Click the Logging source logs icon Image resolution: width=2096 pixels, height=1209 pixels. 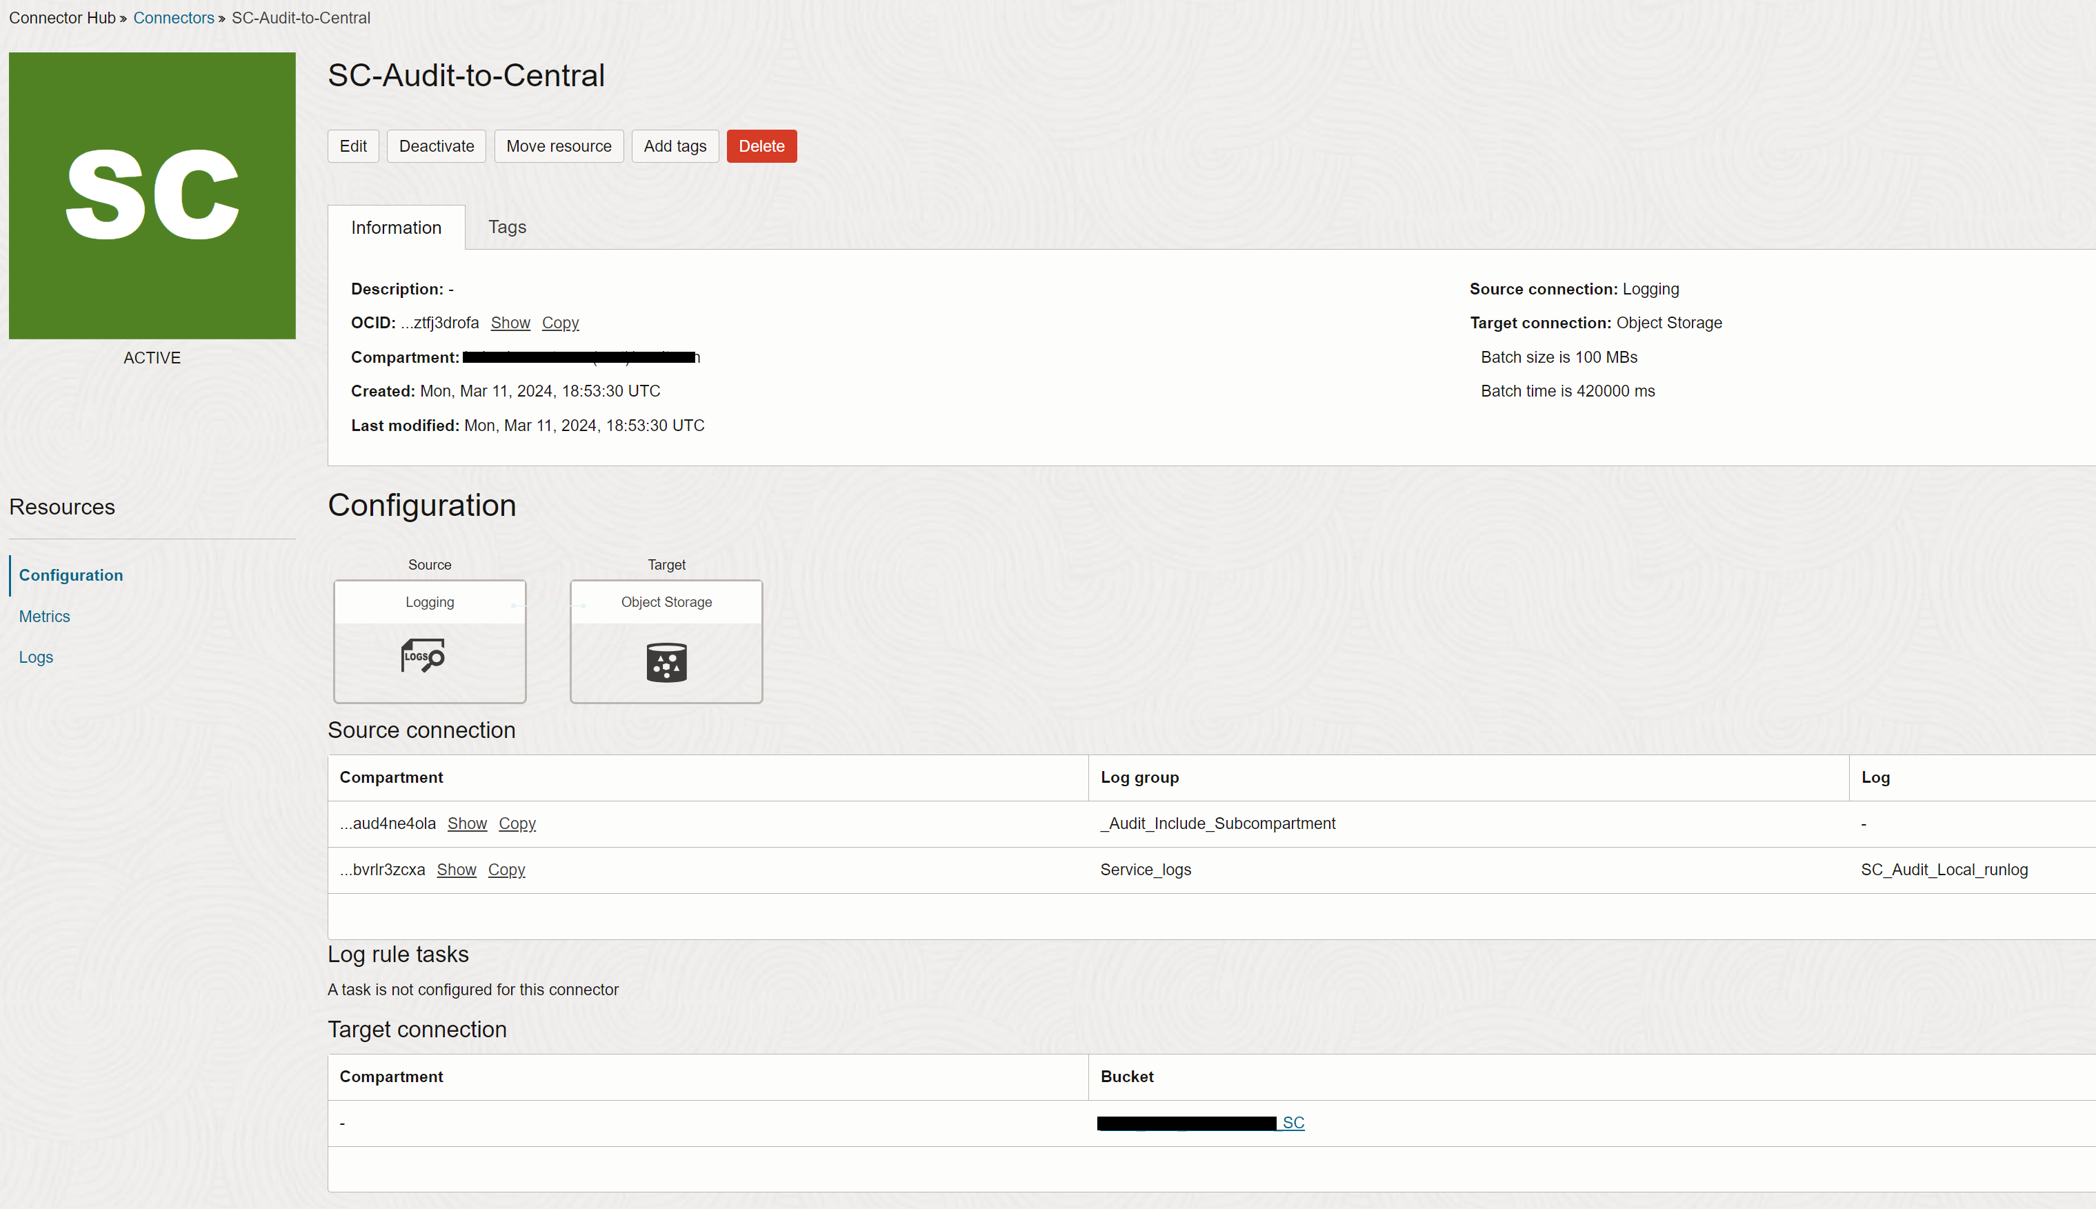[423, 656]
